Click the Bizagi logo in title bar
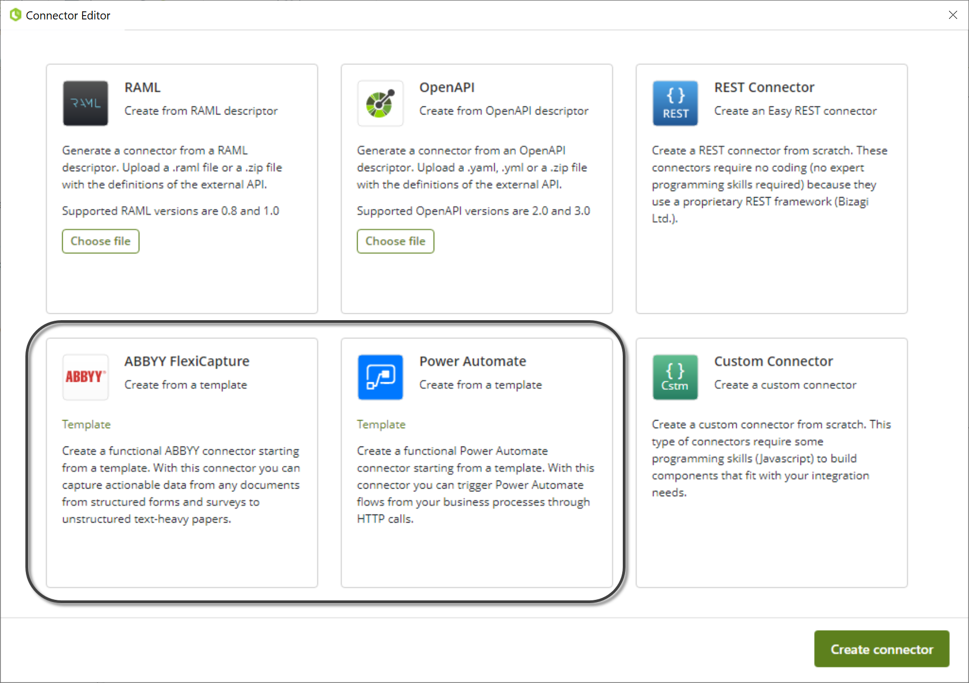Image resolution: width=969 pixels, height=683 pixels. [16, 15]
